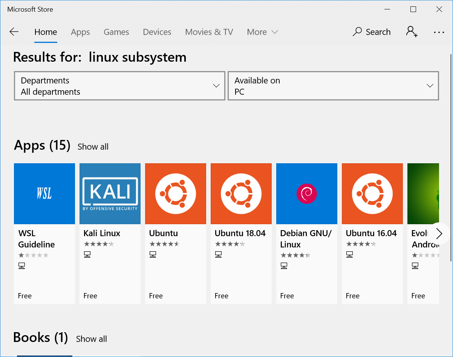Screen dimensions: 453x357
Task: Open the Ubuntu 16.04 logo tile
Action: coord(372,194)
